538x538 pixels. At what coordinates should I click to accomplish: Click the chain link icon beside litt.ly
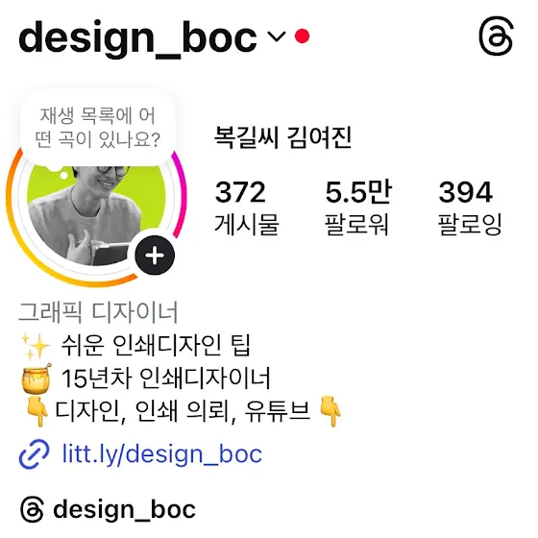tap(34, 453)
